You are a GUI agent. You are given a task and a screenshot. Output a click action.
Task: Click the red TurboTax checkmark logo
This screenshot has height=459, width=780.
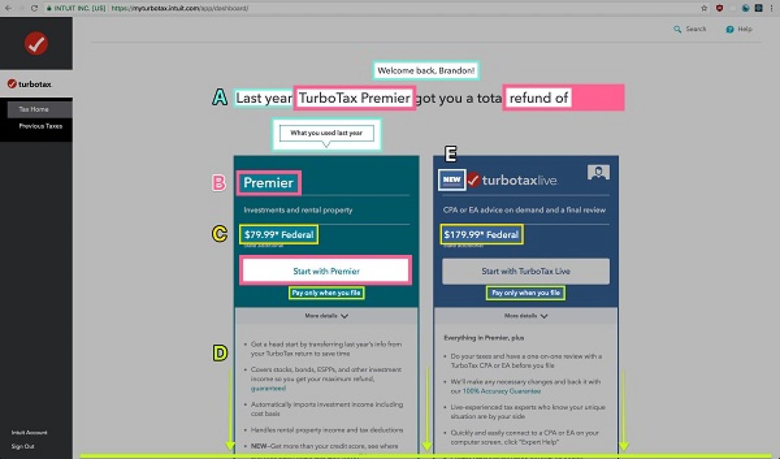tap(36, 44)
